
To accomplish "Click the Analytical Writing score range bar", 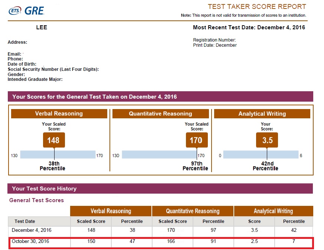I will pyautogui.click(x=261, y=155).
